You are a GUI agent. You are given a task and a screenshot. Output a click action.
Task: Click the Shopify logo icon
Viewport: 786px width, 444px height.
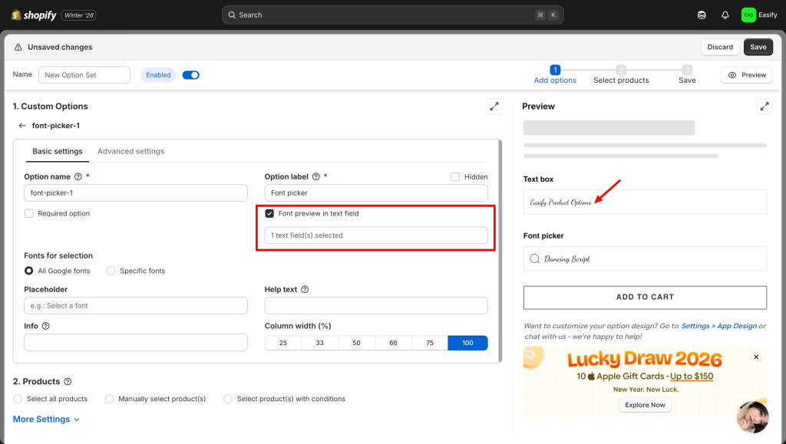tap(16, 15)
